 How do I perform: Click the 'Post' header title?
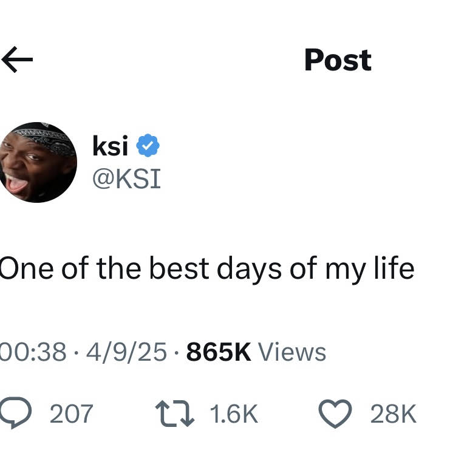[338, 60]
